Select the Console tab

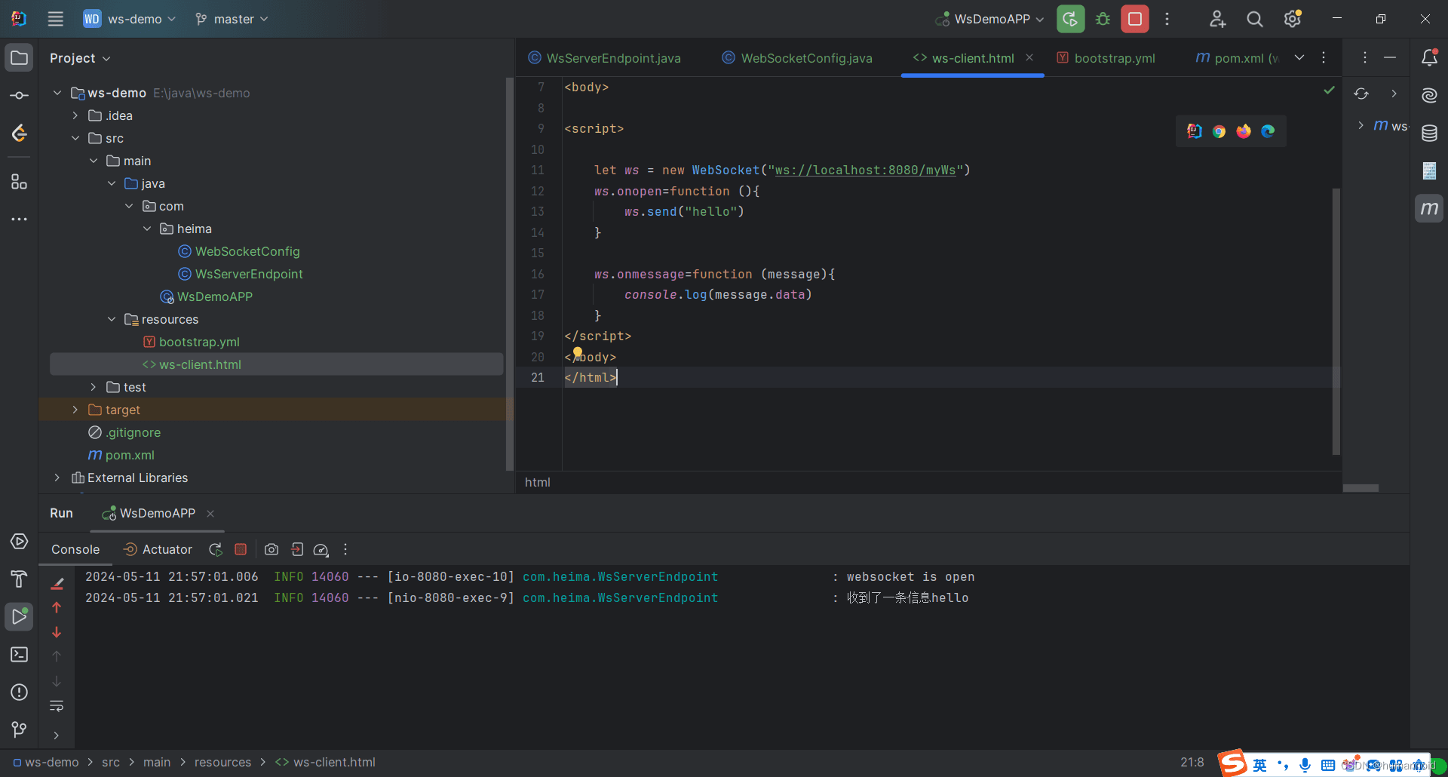pyautogui.click(x=75, y=550)
